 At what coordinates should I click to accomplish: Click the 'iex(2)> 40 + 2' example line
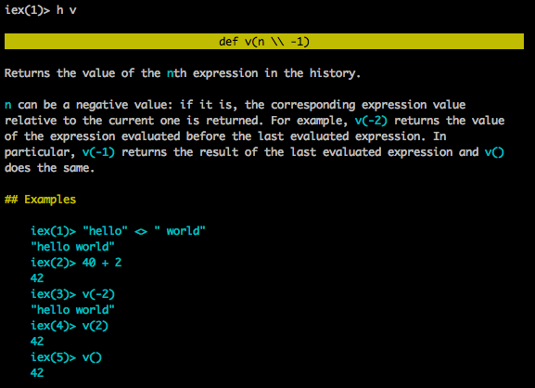coord(76,263)
